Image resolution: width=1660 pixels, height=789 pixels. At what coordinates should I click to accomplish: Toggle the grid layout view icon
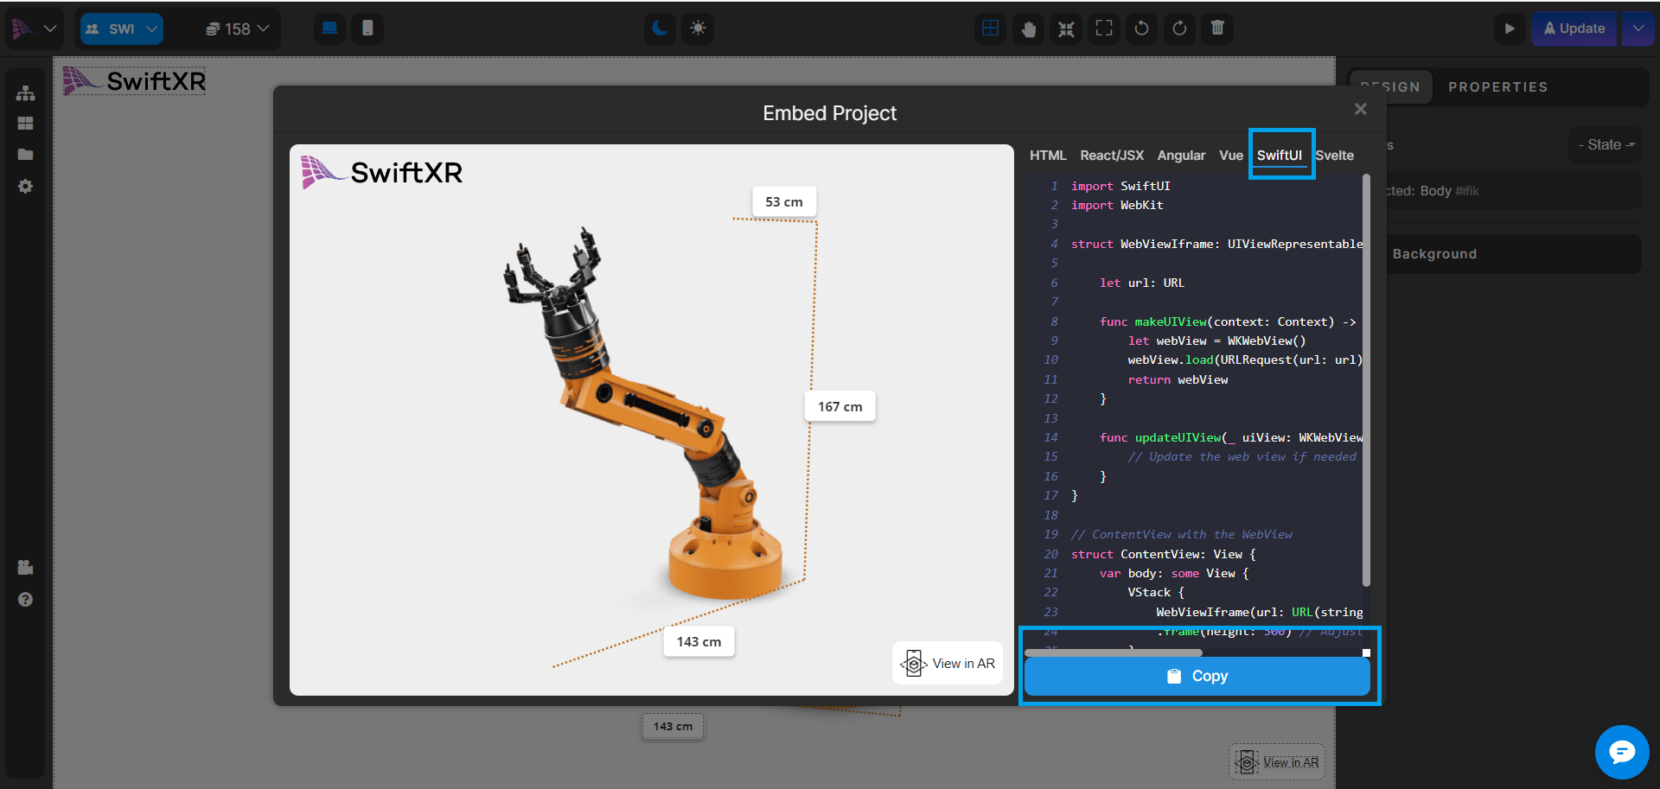click(x=991, y=29)
